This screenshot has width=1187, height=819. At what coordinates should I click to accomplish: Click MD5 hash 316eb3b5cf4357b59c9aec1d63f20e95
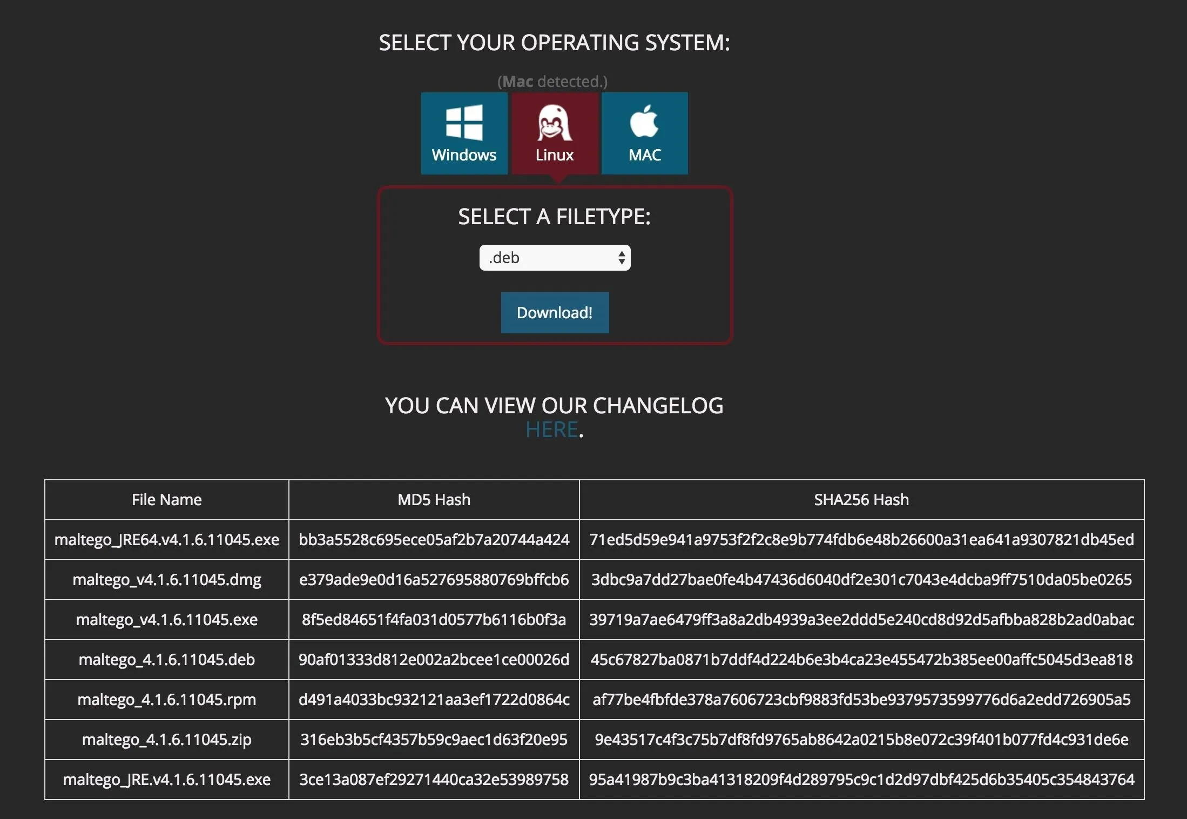(x=434, y=740)
